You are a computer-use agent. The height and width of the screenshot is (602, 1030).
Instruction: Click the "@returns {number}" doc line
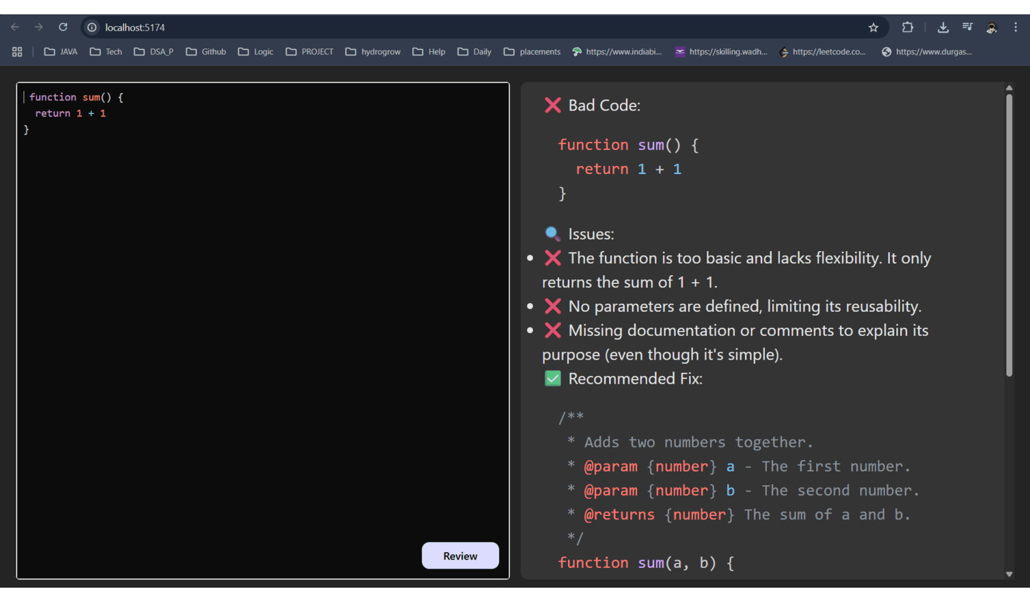tap(747, 515)
